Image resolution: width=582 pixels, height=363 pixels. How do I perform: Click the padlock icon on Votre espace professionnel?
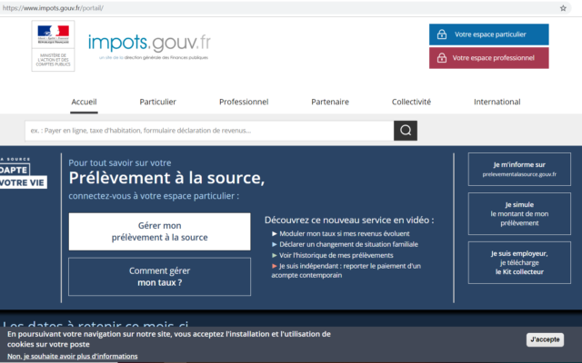pyautogui.click(x=442, y=58)
